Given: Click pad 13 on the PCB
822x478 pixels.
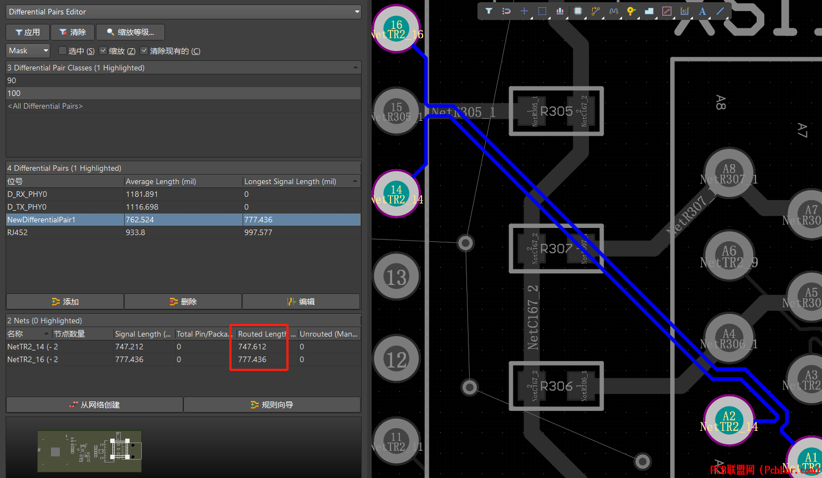Looking at the screenshot, I should point(396,277).
